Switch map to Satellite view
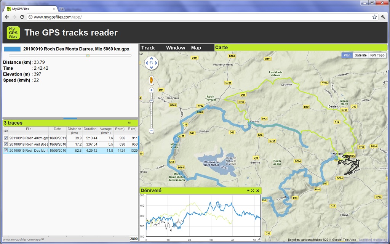This screenshot has width=390, height=244. 360,55
